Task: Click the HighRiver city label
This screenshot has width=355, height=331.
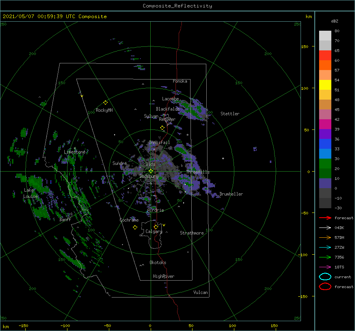Action: pyautogui.click(x=164, y=276)
